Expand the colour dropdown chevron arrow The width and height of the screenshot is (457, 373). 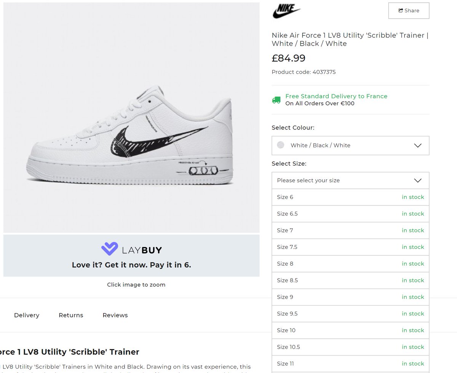tap(417, 145)
